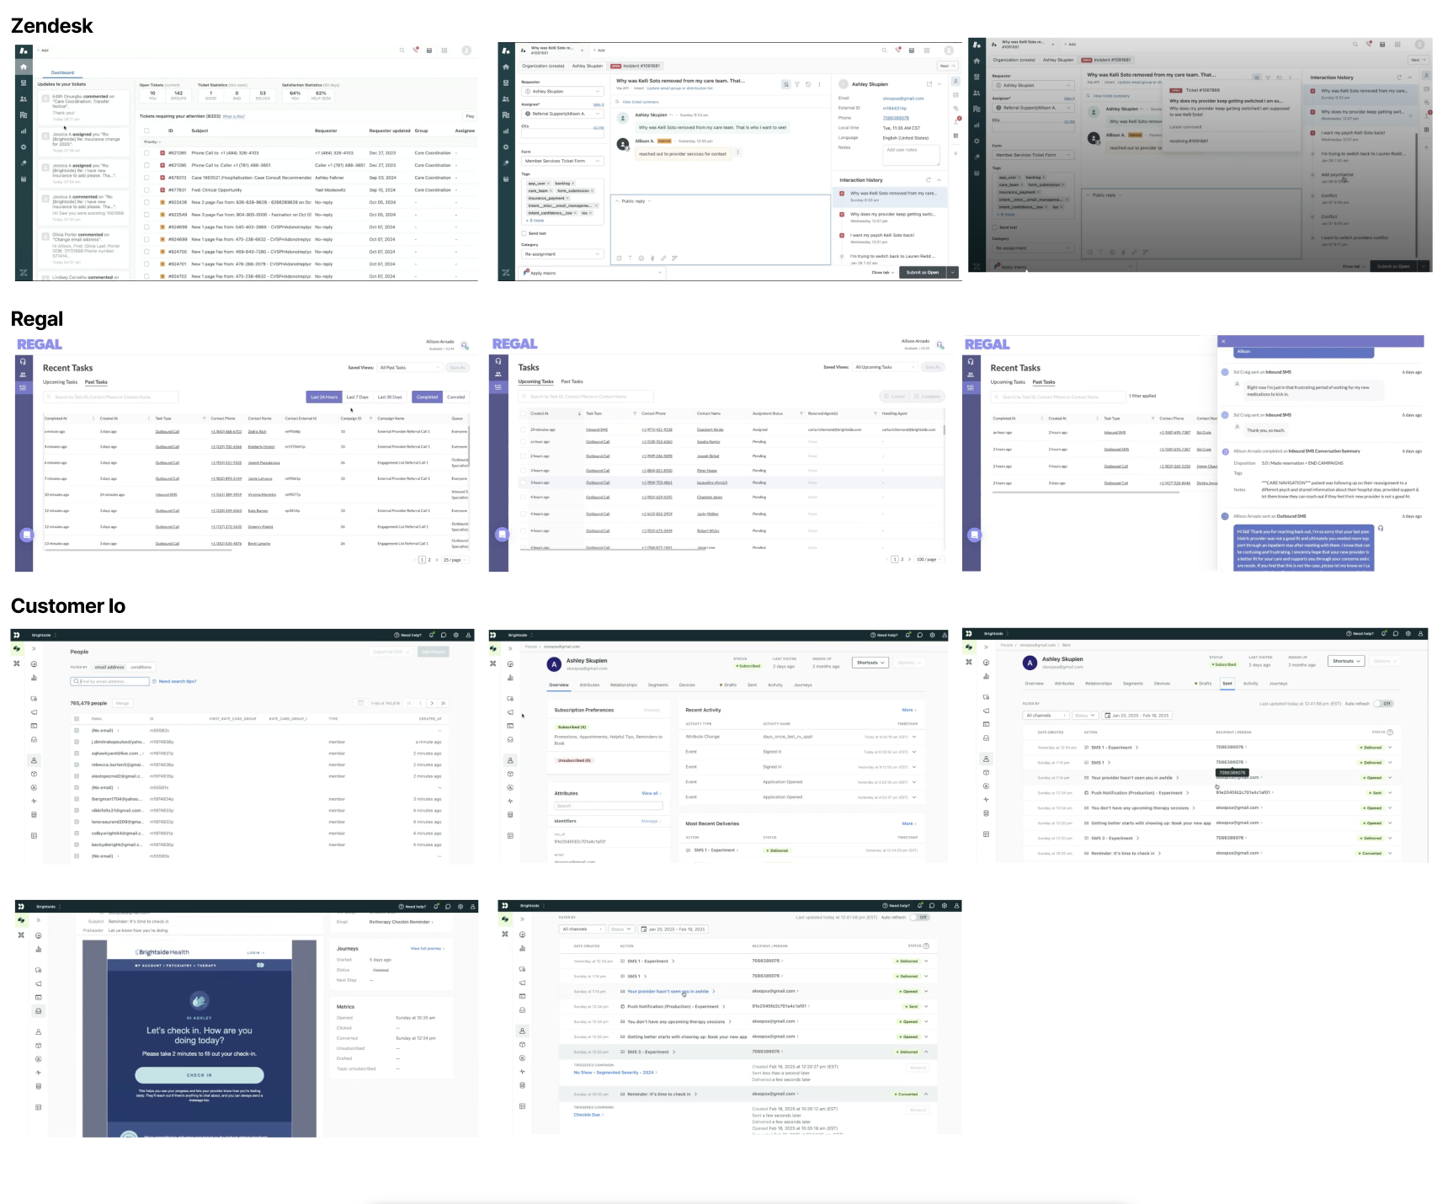Click emoji icon in undimmed Zendesk composer
Viewport: 1453px width, 1204px height.
[641, 258]
